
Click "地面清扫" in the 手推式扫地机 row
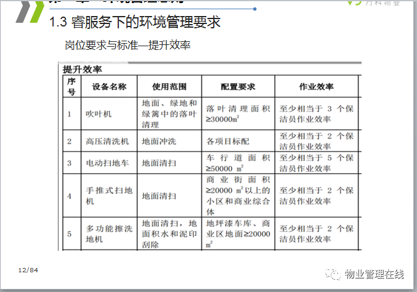[169, 195]
